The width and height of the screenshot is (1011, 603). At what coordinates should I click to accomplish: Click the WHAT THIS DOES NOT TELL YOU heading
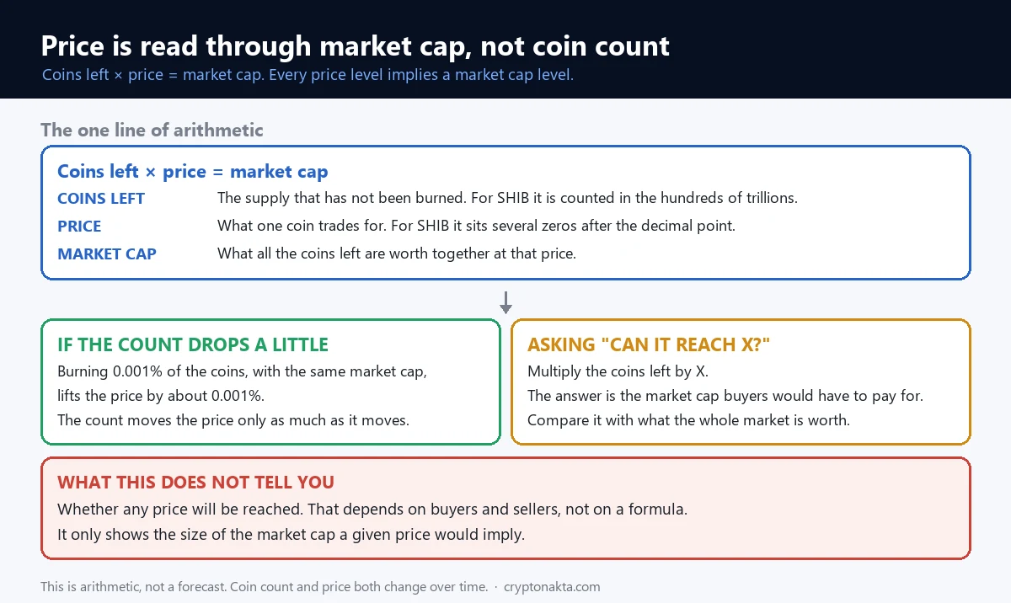(195, 483)
